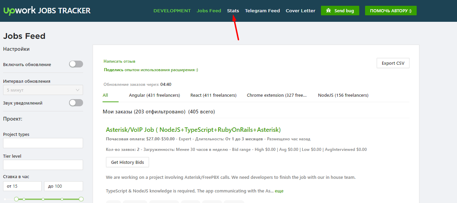Select the All tab

pos(105,95)
